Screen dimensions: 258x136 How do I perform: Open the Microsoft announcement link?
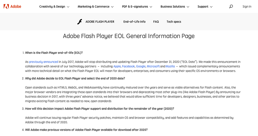[x=153, y=66]
